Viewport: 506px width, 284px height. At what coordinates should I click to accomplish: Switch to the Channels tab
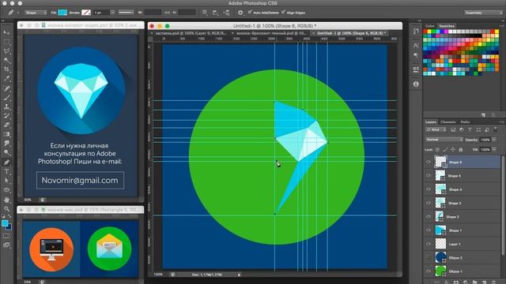pyautogui.click(x=448, y=121)
